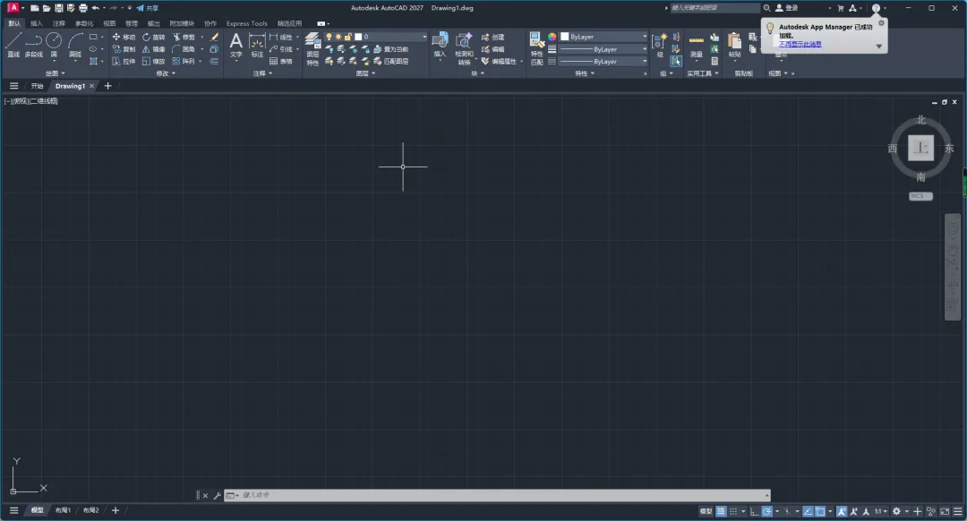Image resolution: width=967 pixels, height=521 pixels.
Task: Click the Undo arrow in quick access toolbar
Action: click(95, 8)
